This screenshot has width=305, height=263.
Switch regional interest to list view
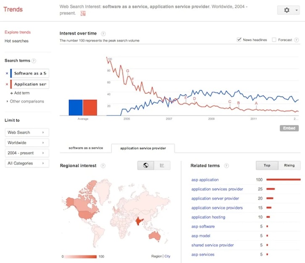tap(162, 165)
